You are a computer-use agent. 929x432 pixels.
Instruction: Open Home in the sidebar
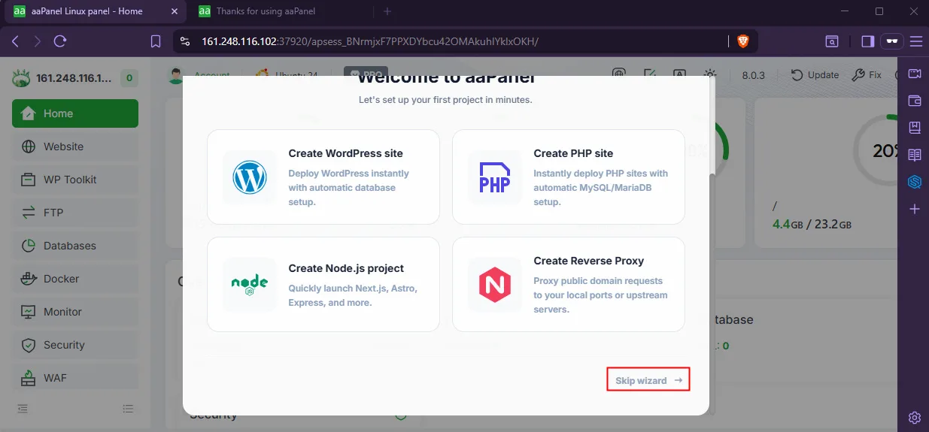coord(75,113)
